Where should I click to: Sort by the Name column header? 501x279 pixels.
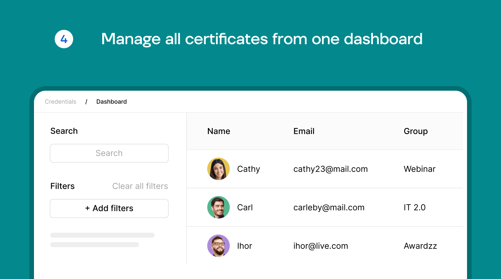point(219,131)
